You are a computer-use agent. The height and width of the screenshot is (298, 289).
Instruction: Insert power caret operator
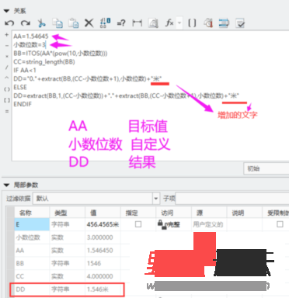point(7,78)
